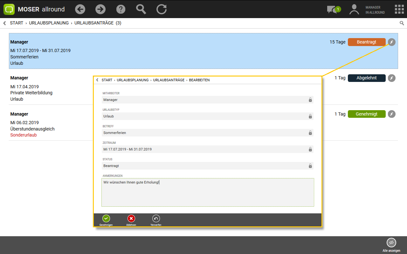Reload page with refresh icon
Image resolution: width=407 pixels, height=254 pixels.
[162, 9]
